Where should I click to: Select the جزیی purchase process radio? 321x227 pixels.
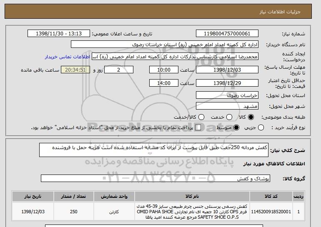click(261, 127)
